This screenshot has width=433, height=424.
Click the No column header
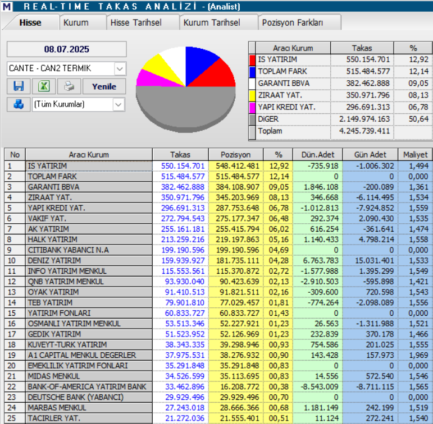pos(15,154)
